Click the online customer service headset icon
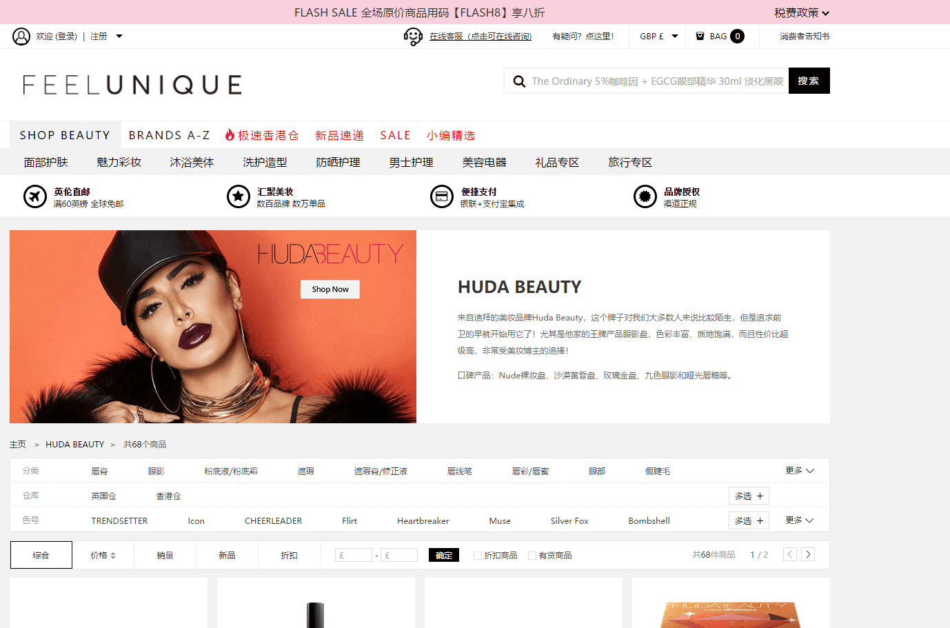950x628 pixels. point(413,37)
